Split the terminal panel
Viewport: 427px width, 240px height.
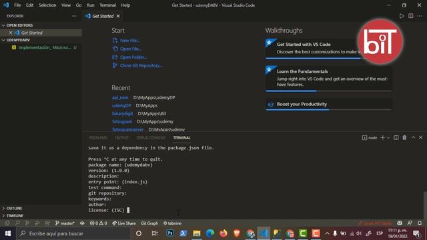(396, 138)
